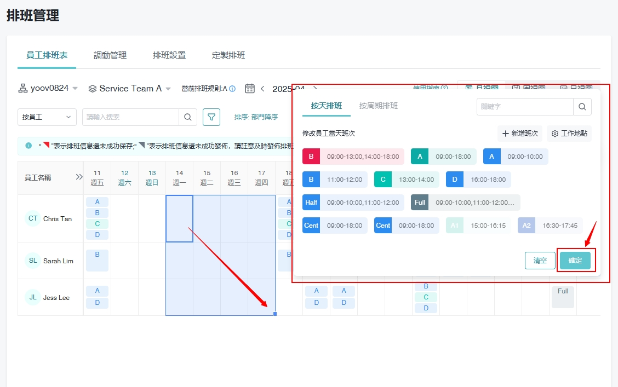Click info icon beside 當前排班規則:A
This screenshot has width=618, height=387.
pos(232,89)
